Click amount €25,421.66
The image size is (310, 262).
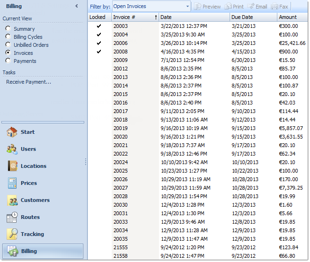click(292, 43)
